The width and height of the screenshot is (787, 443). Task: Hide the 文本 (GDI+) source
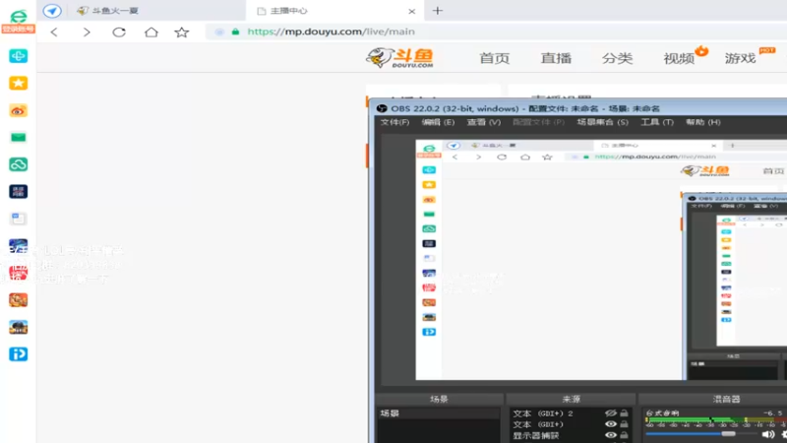tap(610, 424)
